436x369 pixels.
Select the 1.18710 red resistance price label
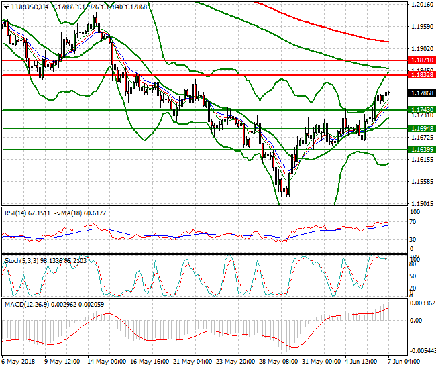point(421,60)
